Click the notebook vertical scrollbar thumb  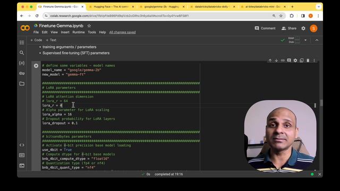point(321,103)
